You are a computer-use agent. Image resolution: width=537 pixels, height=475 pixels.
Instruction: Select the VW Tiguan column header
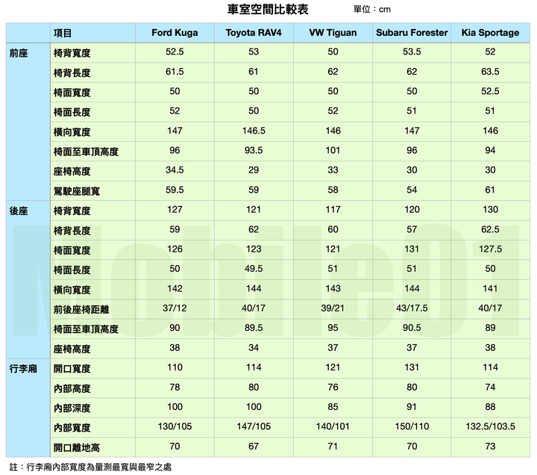click(x=333, y=33)
